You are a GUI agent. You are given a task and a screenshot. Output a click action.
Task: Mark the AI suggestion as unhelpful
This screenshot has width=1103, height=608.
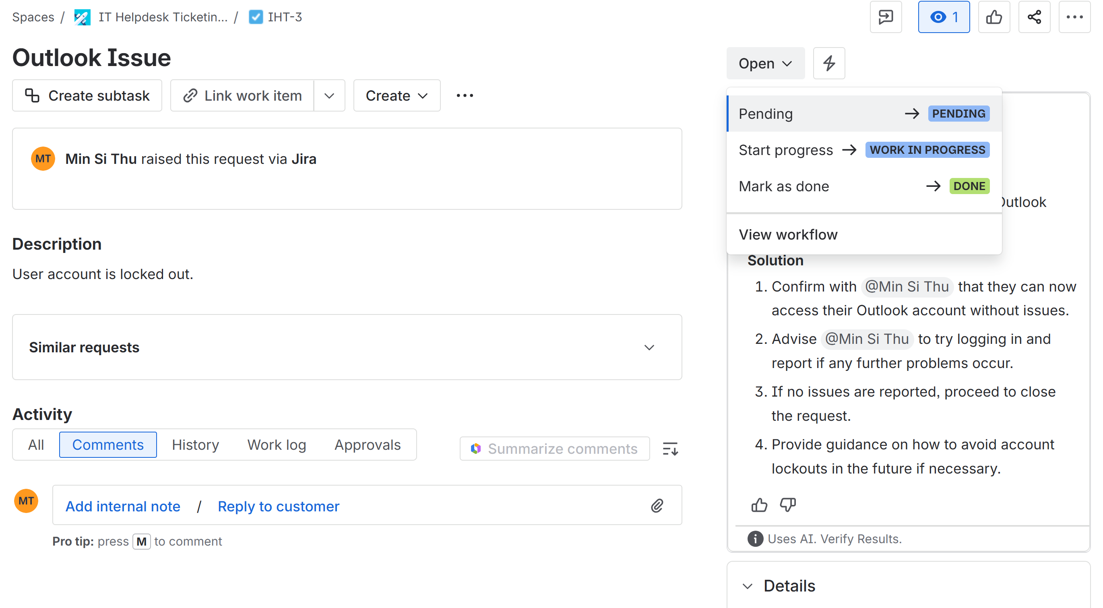(787, 505)
